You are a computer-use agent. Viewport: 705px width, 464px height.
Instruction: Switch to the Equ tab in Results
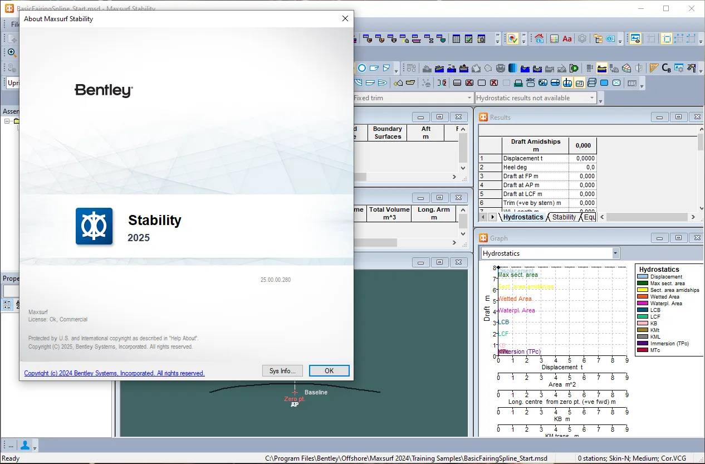[x=589, y=217]
